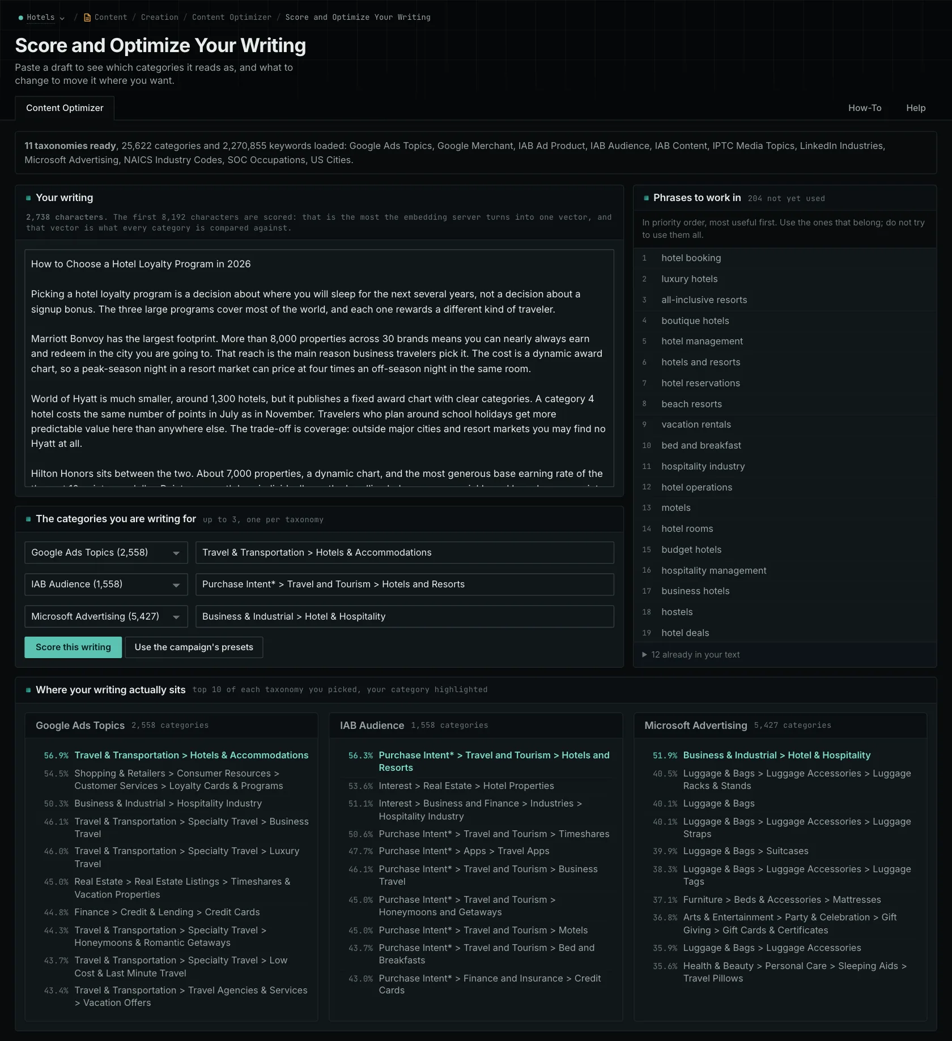This screenshot has height=1041, width=952.
Task: Select the 'boutique hotels' phrase row
Action: 784,321
